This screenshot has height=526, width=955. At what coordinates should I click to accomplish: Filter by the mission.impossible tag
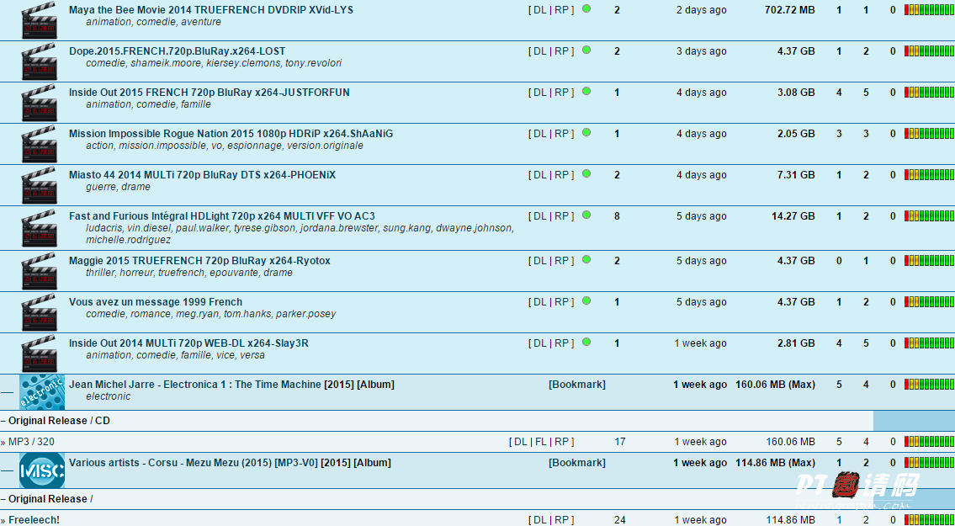[163, 146]
